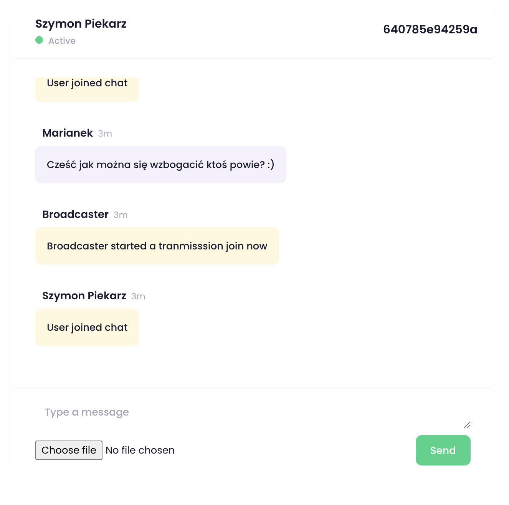Click the 3m timestamp beside Broadcaster
This screenshot has width=509, height=505.
click(x=121, y=215)
